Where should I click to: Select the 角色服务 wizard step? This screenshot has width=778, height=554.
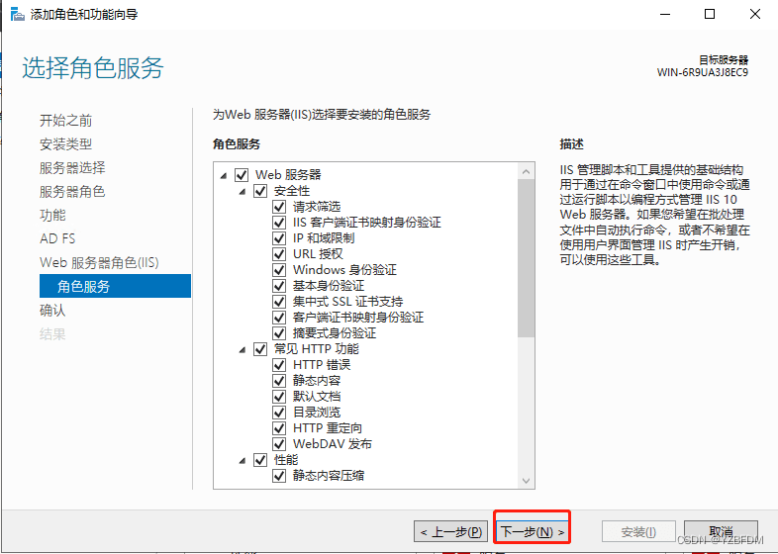(115, 286)
